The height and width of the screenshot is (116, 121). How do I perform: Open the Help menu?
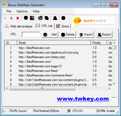(36, 11)
